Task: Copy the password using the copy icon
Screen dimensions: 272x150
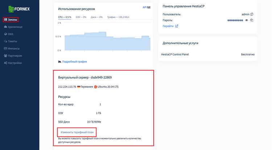Action: pos(252,20)
